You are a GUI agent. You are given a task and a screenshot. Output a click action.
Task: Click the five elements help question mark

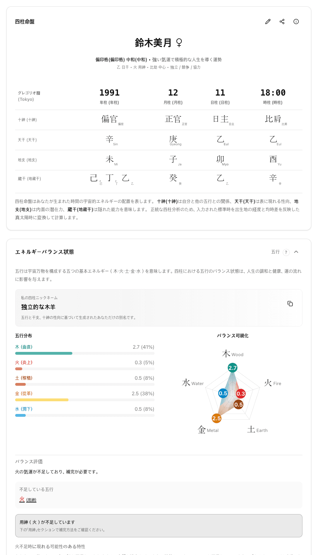286,252
